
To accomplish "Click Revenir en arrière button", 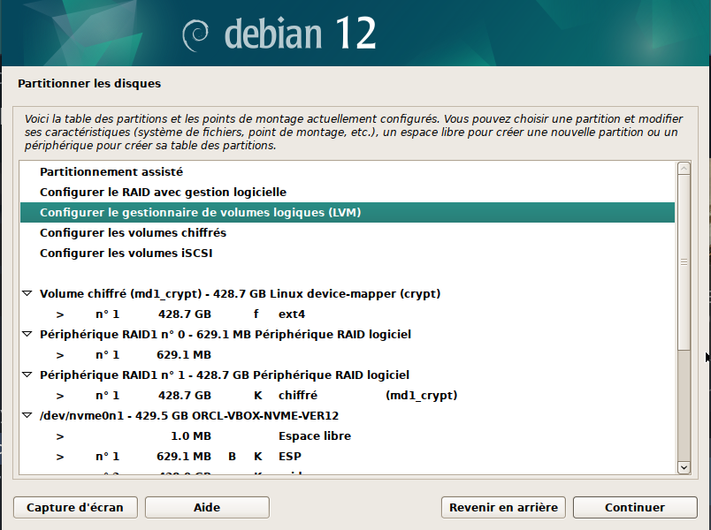I will pyautogui.click(x=503, y=507).
